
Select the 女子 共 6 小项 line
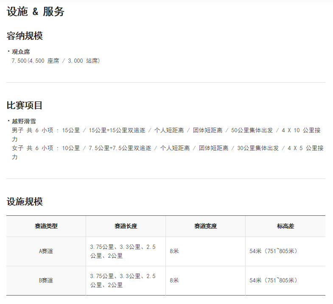click(168, 153)
